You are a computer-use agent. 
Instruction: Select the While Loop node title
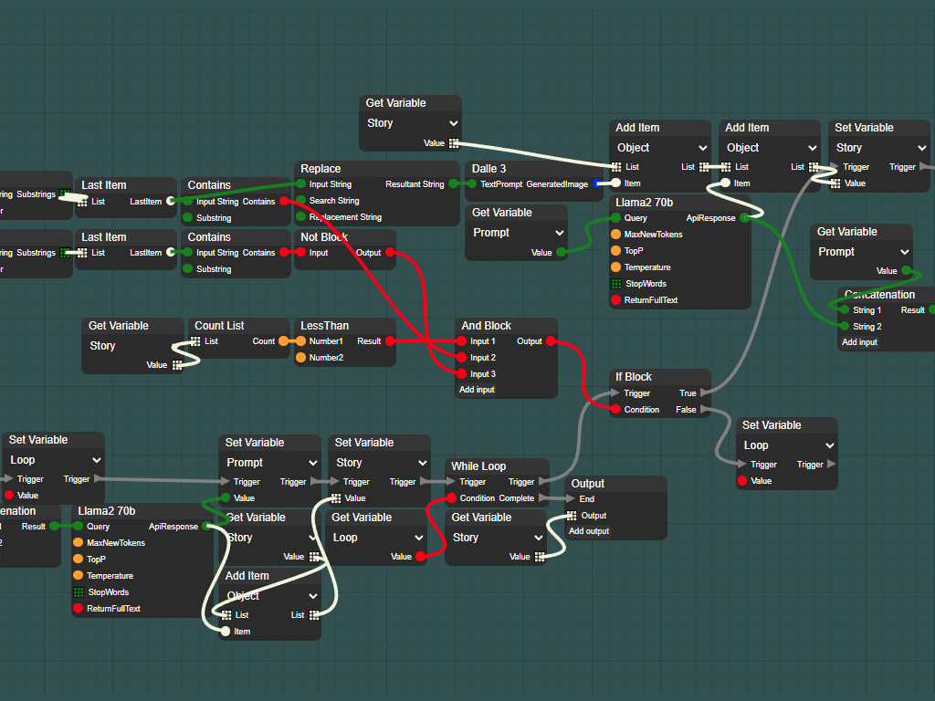[478, 466]
